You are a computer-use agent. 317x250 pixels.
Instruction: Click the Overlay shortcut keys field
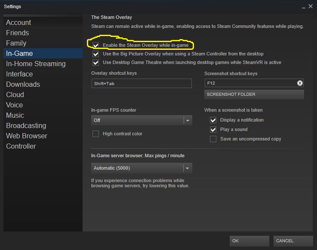(142, 84)
